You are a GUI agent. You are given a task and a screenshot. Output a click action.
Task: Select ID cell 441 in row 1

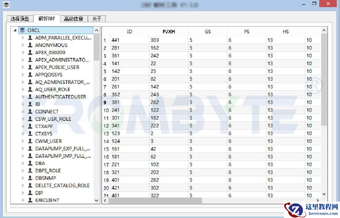130,40
